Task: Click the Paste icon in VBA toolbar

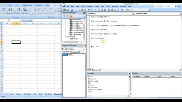Action: pos(82,10)
